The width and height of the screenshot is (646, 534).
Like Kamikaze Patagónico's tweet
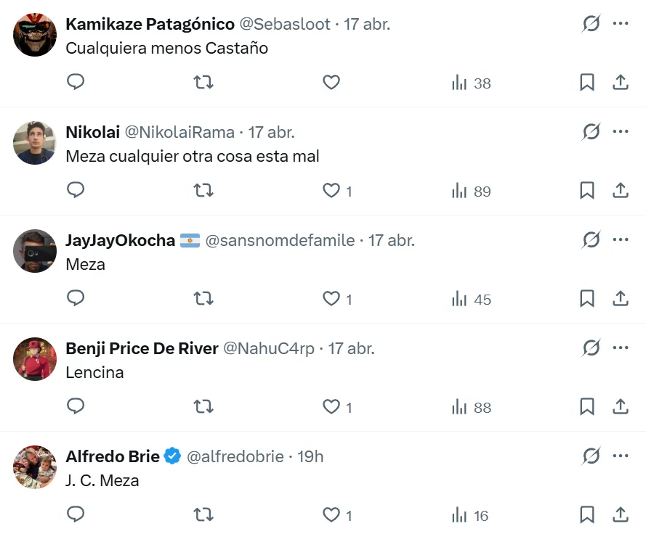[x=331, y=83]
